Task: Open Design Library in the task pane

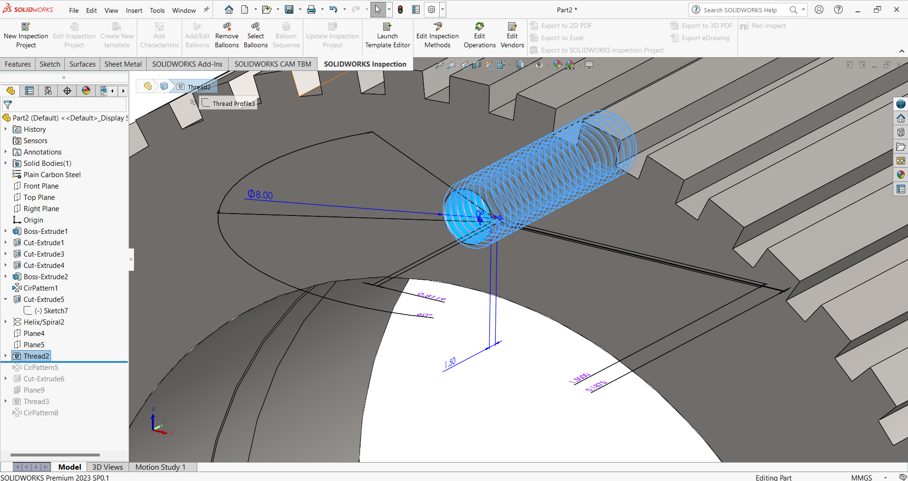Action: point(901,132)
